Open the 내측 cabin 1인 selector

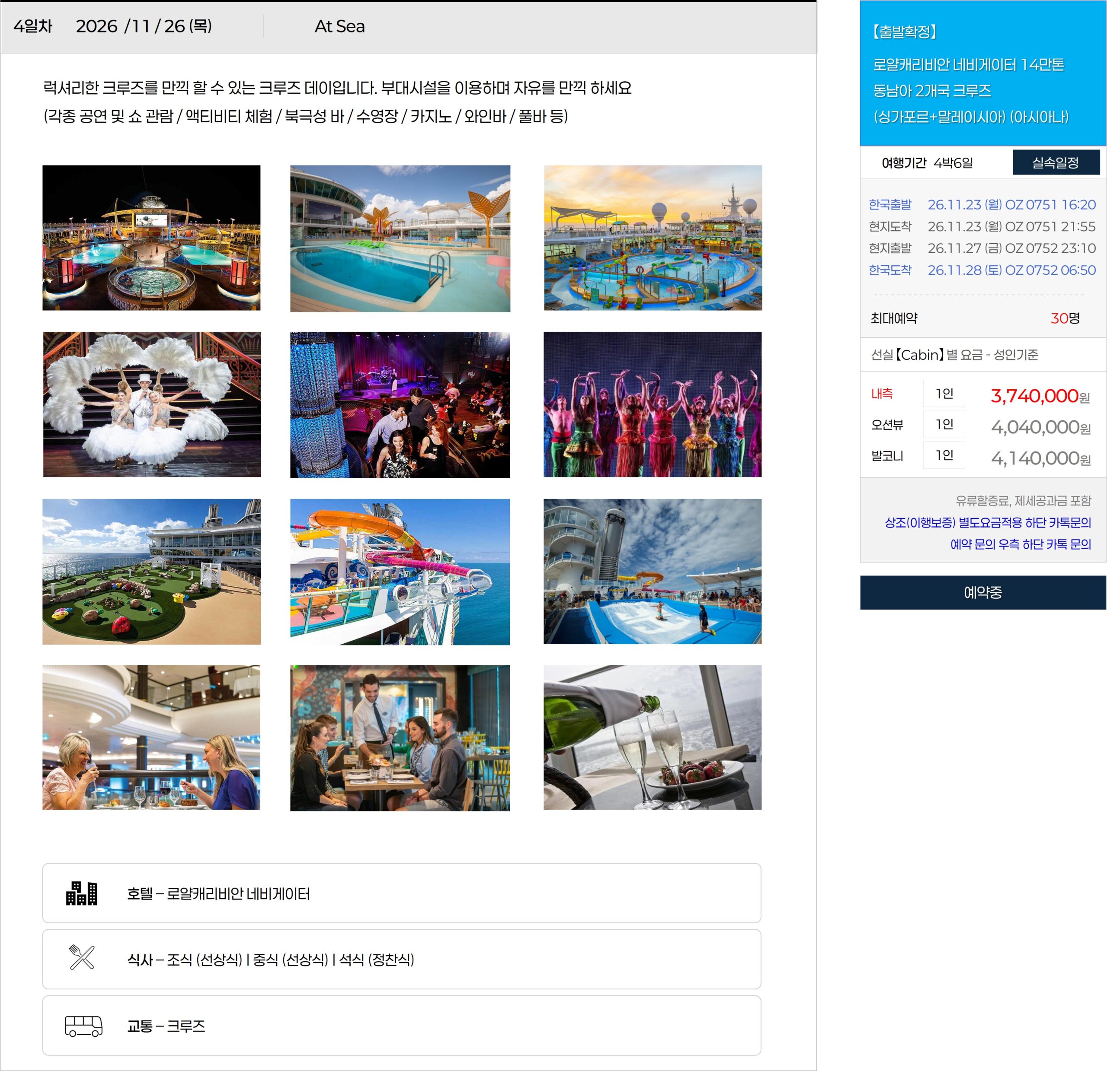[944, 393]
